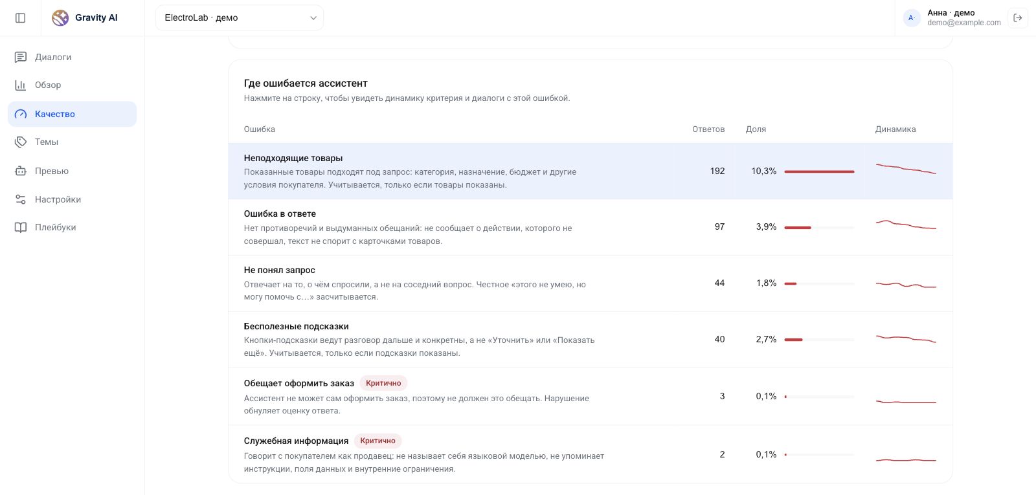Click the Динамика column header

895,129
